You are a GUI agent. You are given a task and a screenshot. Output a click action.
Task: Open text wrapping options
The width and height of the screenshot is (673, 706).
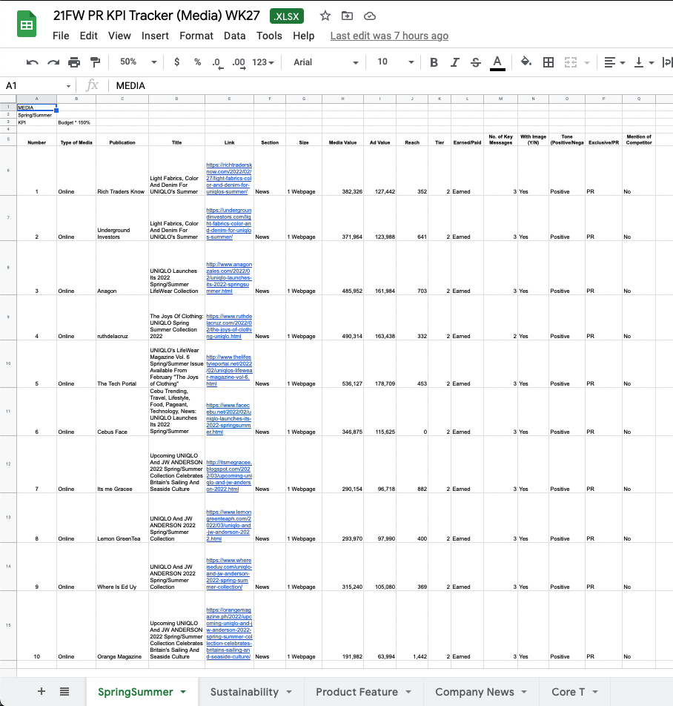(x=667, y=62)
